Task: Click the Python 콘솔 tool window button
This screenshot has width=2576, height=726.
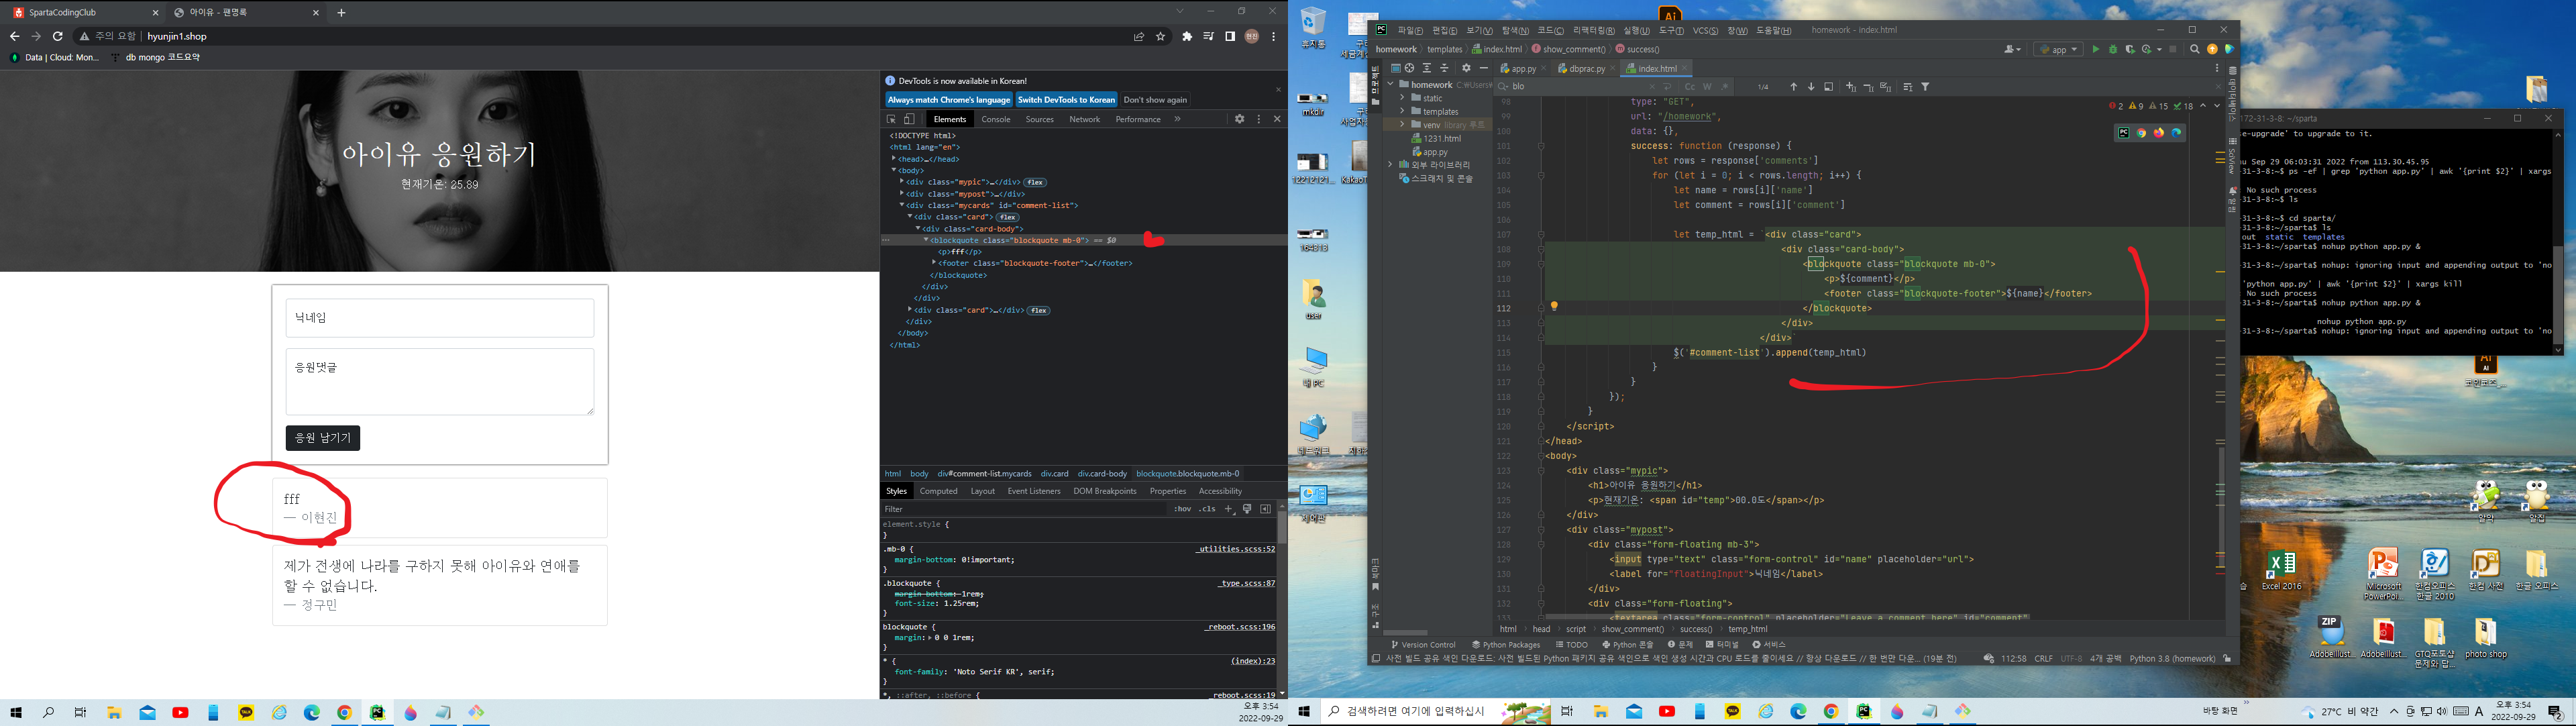Action: pyautogui.click(x=1627, y=645)
